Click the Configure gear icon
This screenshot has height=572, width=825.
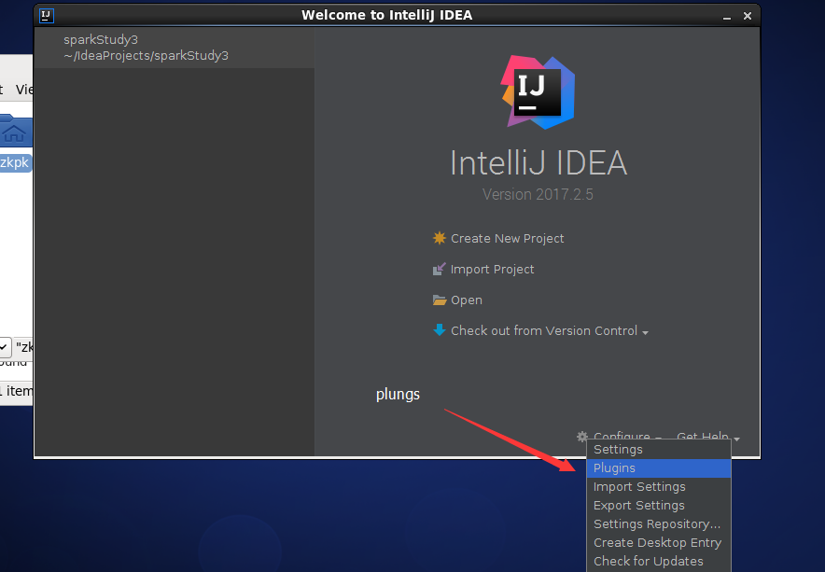pos(582,437)
